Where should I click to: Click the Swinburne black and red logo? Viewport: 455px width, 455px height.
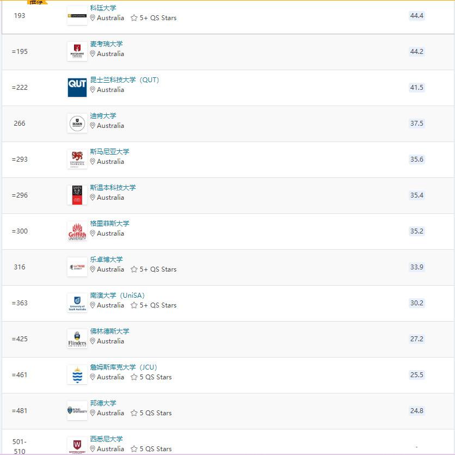pyautogui.click(x=77, y=195)
